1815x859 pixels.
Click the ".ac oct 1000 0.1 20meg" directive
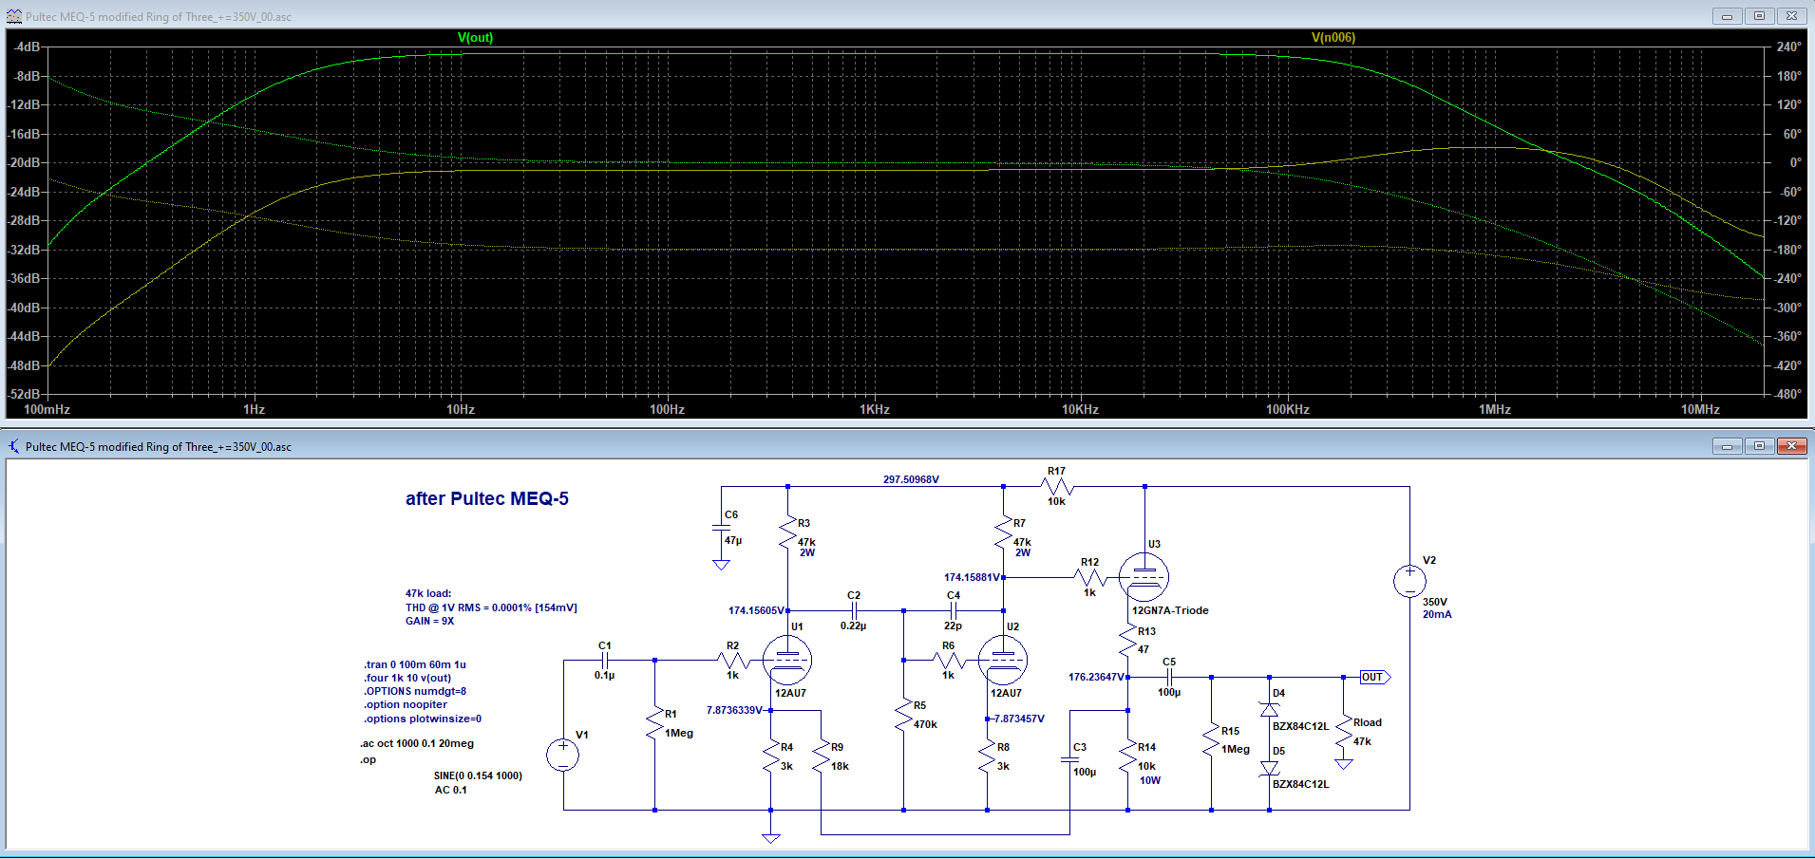pos(417,743)
